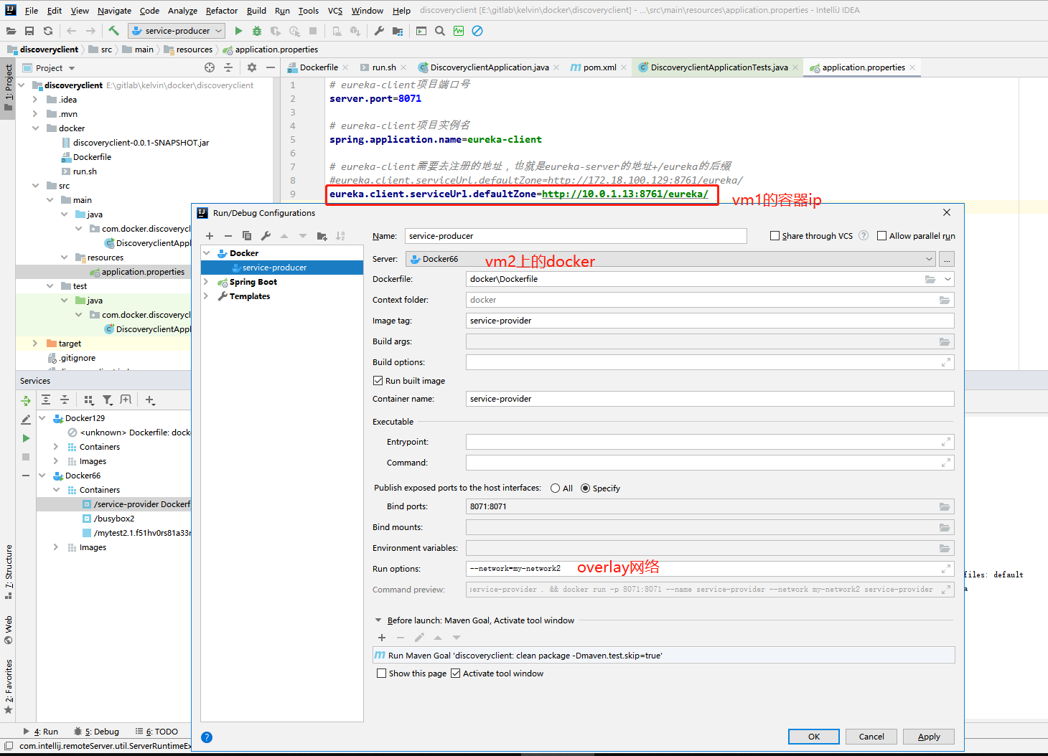Screen dimensions: 1048x756
Task: Select the Specify ports radio button
Action: (x=585, y=488)
